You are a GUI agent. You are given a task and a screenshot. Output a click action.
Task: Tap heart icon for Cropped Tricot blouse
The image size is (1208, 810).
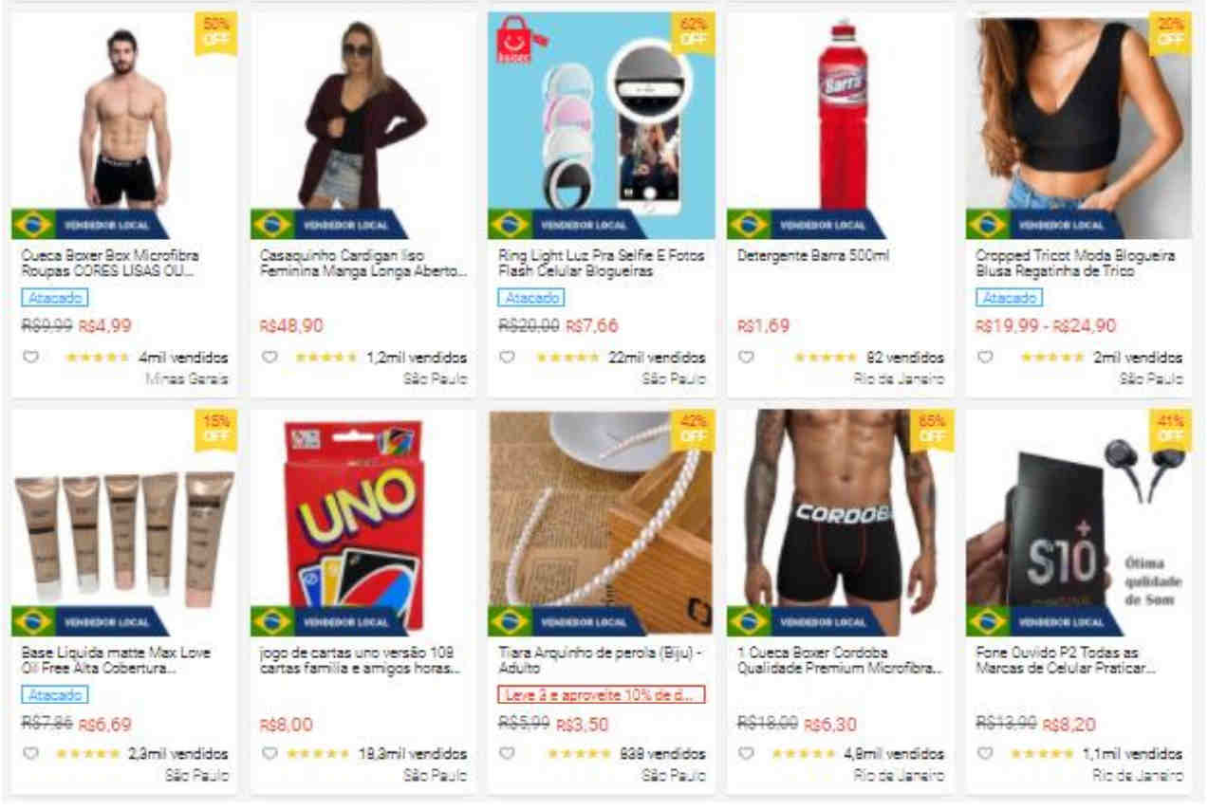pos(986,358)
